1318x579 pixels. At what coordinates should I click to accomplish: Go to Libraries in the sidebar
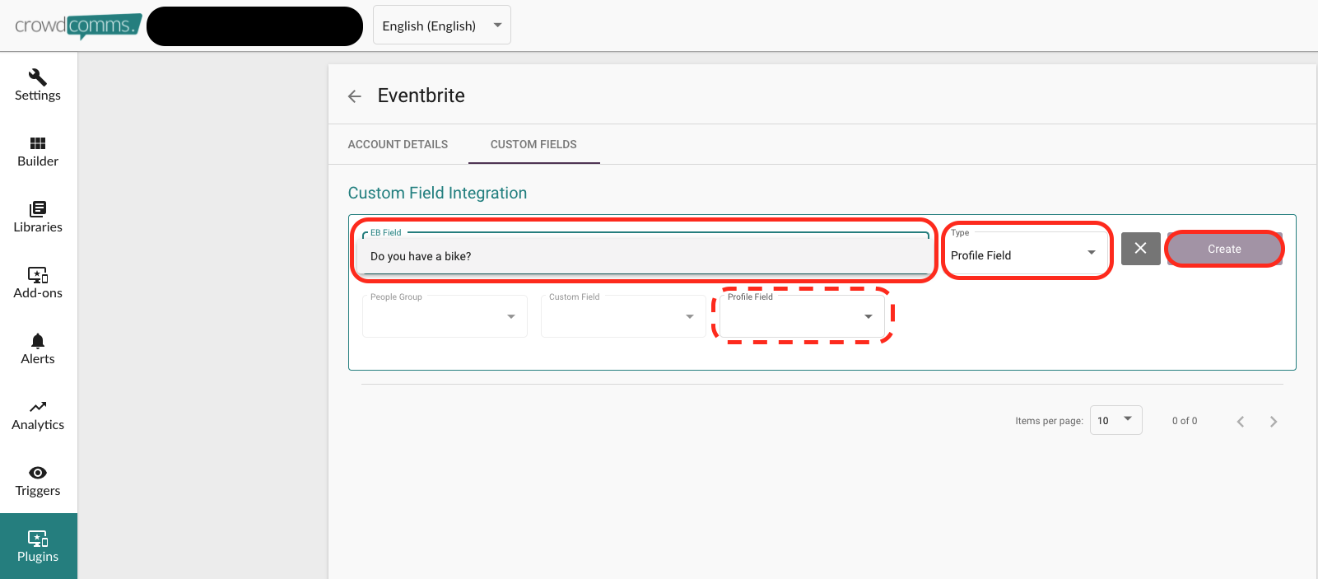click(x=38, y=217)
